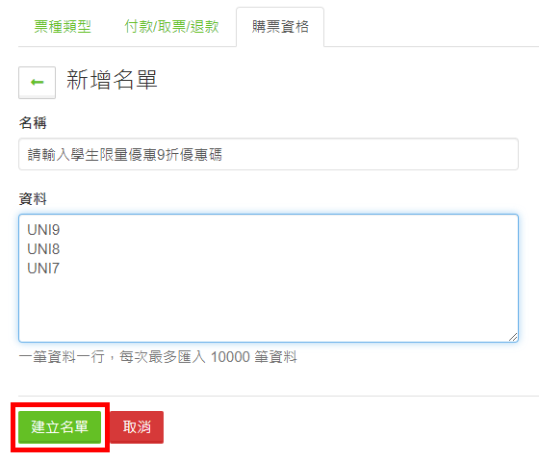
Task: Click the 資料 field label
Action: click(33, 198)
